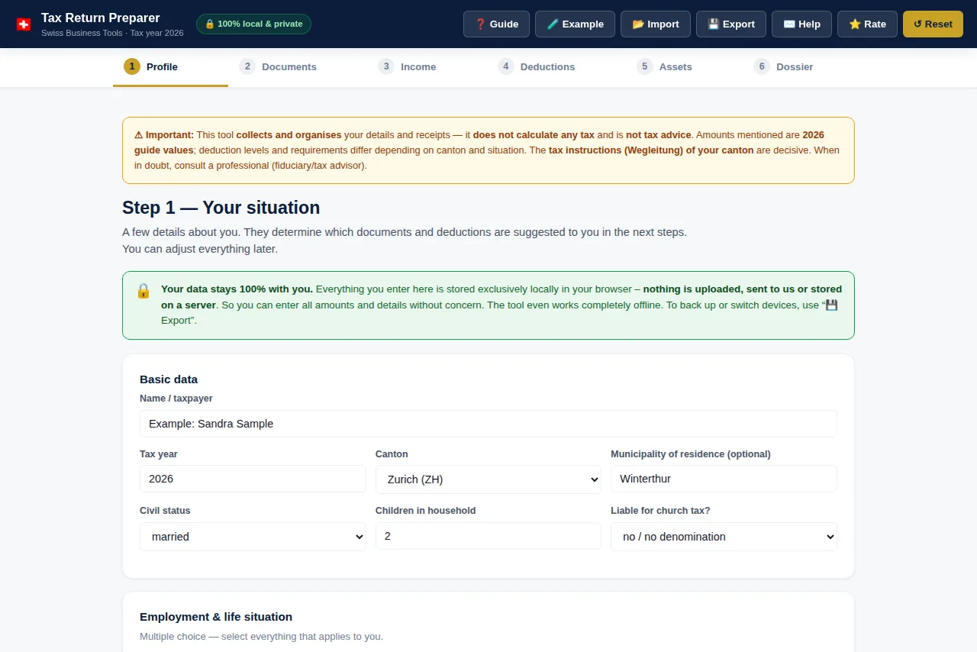
Task: Click the "Tax Return Preparer" title
Action: coord(101,18)
